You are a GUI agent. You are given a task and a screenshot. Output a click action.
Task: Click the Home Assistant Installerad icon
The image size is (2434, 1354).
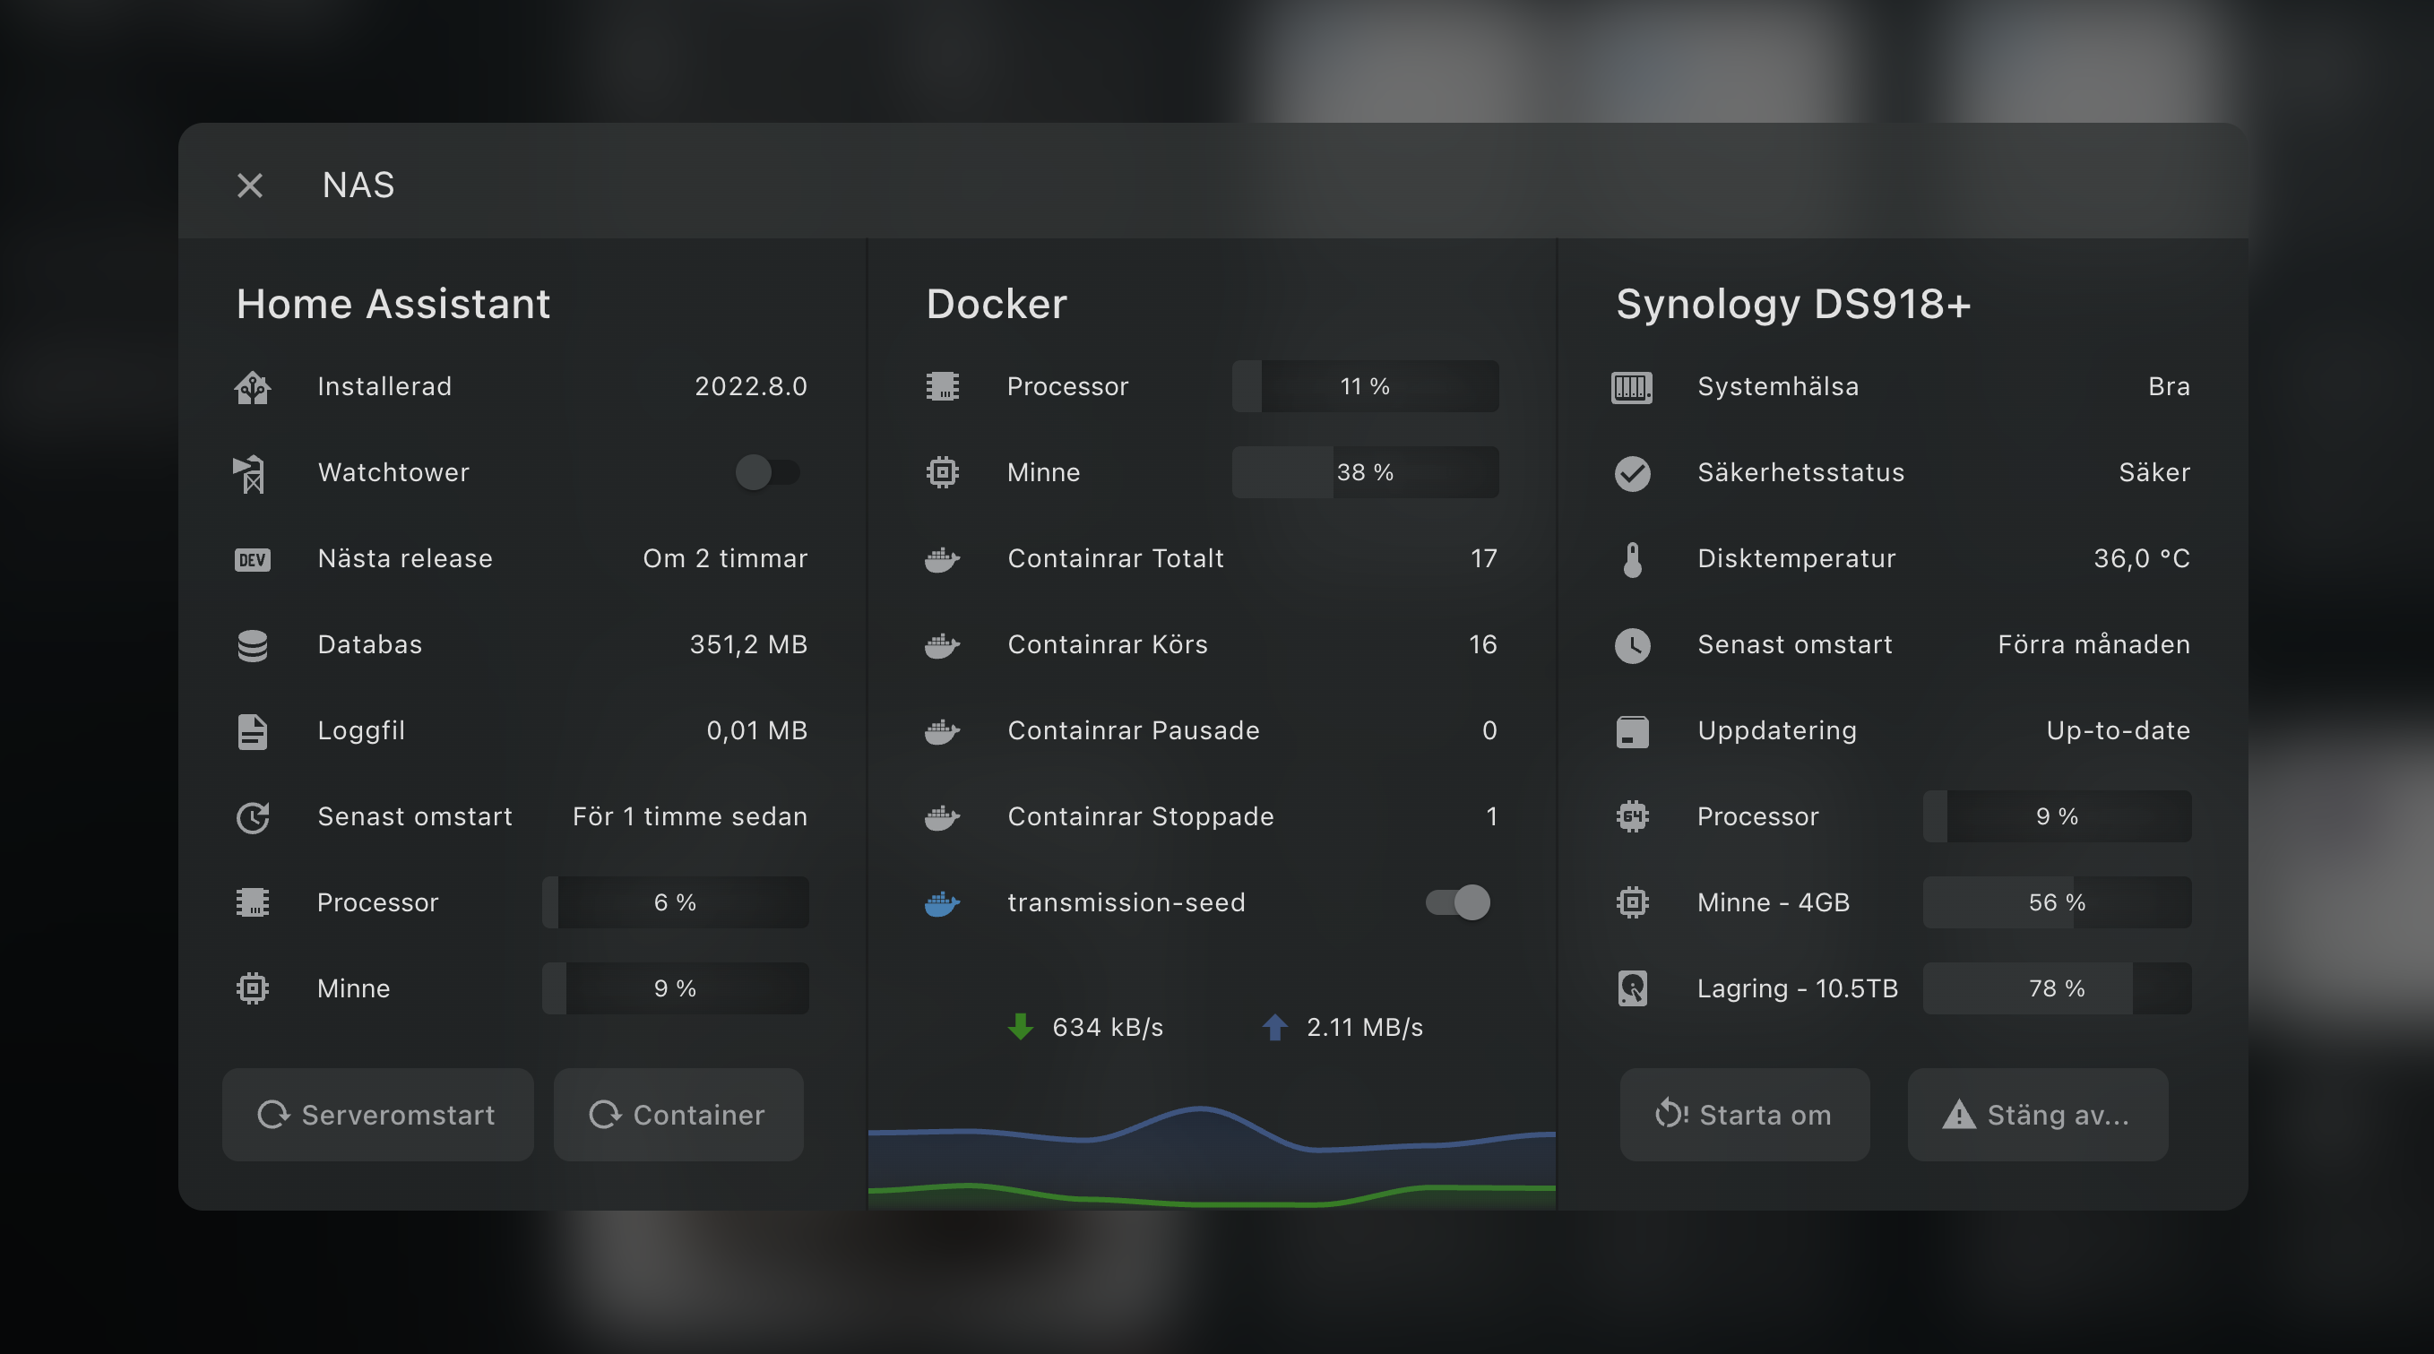pyautogui.click(x=253, y=386)
